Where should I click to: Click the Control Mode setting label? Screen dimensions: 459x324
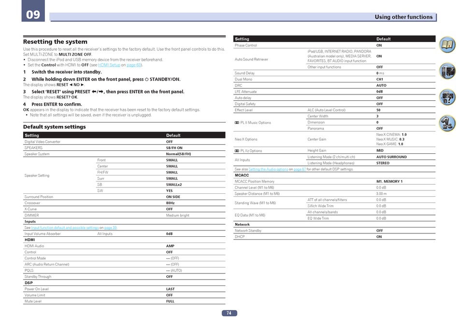(x=35, y=258)
